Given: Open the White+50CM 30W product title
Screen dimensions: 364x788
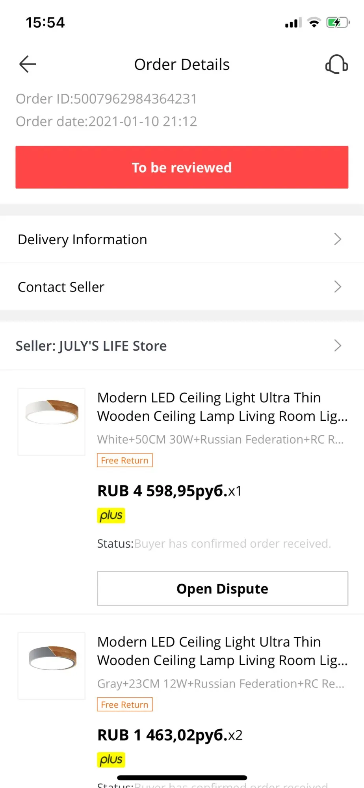Looking at the screenshot, I should pos(223,407).
